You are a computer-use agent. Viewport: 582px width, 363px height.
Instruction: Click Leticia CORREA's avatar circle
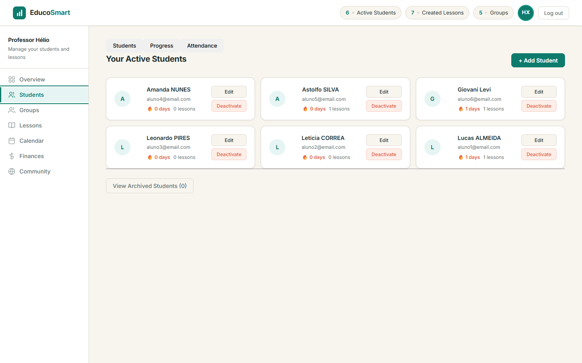pyautogui.click(x=277, y=147)
